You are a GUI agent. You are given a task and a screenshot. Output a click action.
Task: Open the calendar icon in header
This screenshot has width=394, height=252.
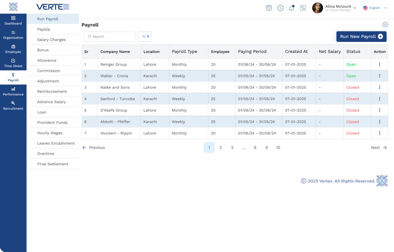(269, 8)
